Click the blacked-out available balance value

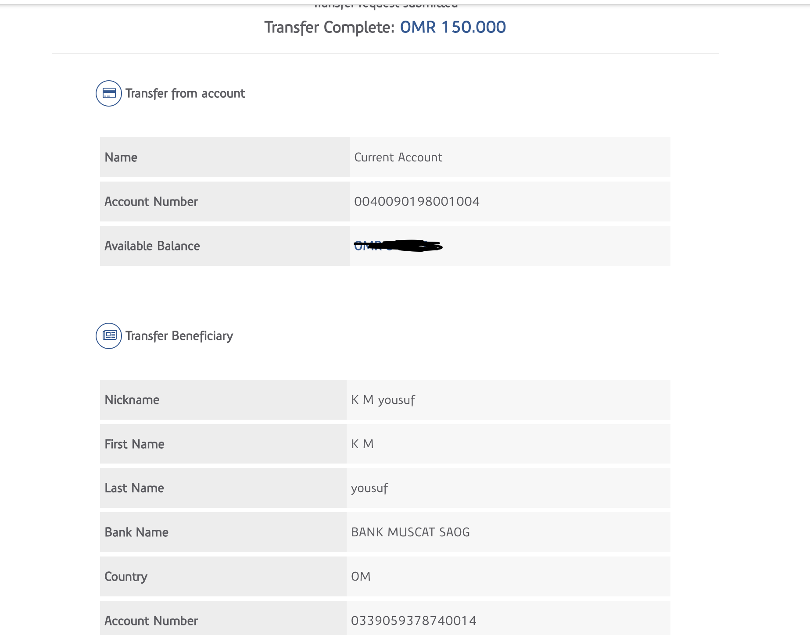pyautogui.click(x=398, y=246)
